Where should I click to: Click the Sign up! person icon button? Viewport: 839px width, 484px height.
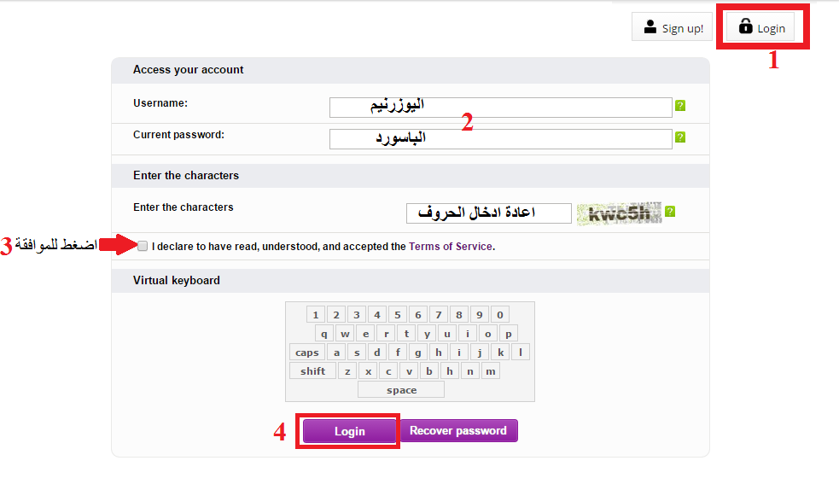click(672, 26)
